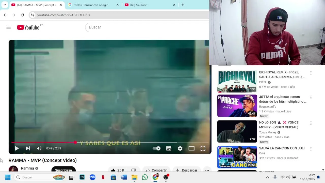Play the paused RAMMA video

tap(17, 148)
